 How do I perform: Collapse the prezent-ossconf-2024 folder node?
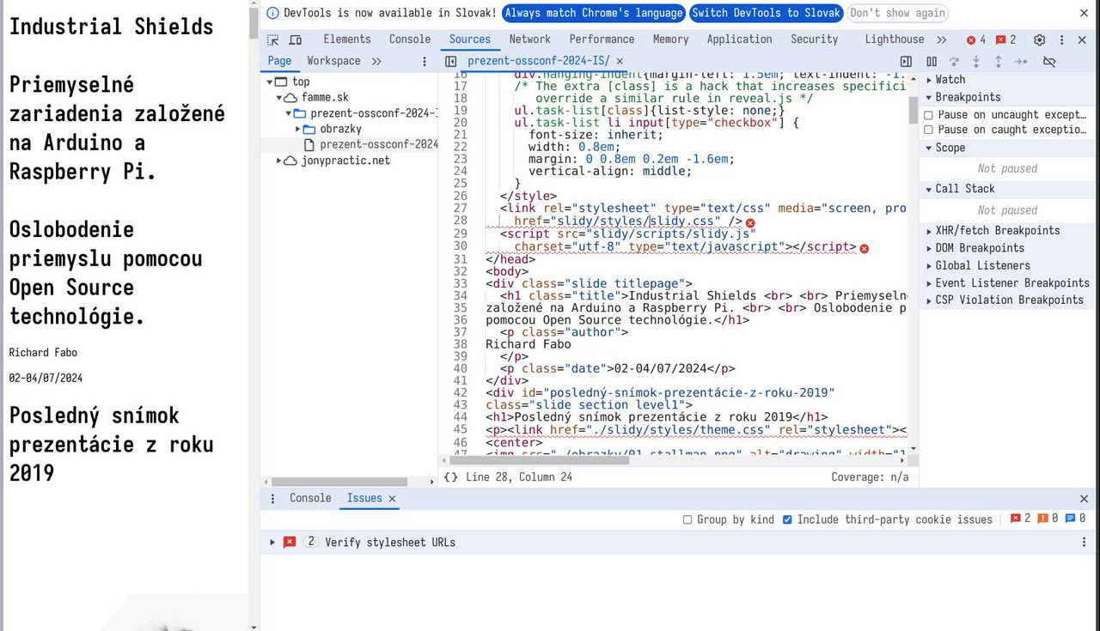click(289, 113)
